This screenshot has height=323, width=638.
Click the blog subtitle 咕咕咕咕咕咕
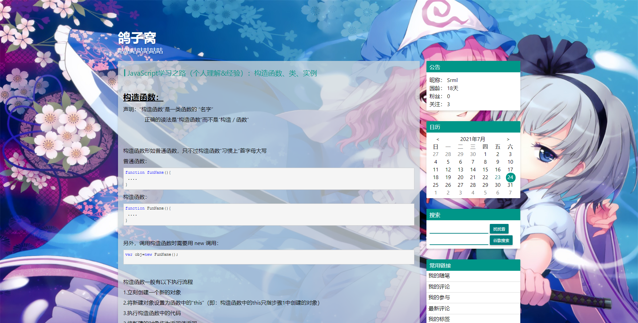tap(140, 51)
